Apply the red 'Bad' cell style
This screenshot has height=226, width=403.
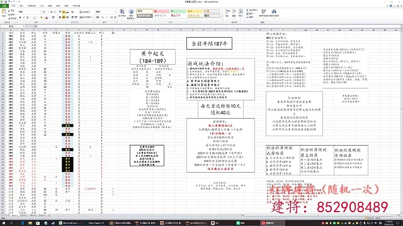pos(161,11)
